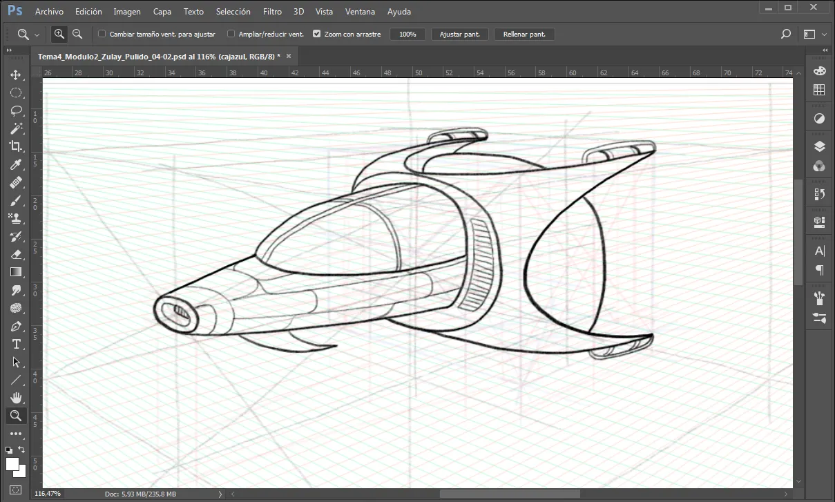Close the Tema4_Modulo2 document tab
Image resolution: width=835 pixels, height=502 pixels.
289,56
